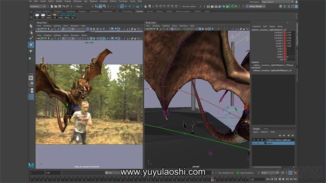Image resolution: width=326 pixels, height=183 pixels.
Task: Toggle the lock selection padlock
Action: pyautogui.click(x=146, y=7)
